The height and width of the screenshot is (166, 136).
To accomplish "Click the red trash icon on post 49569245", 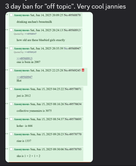I will point(83,70).
